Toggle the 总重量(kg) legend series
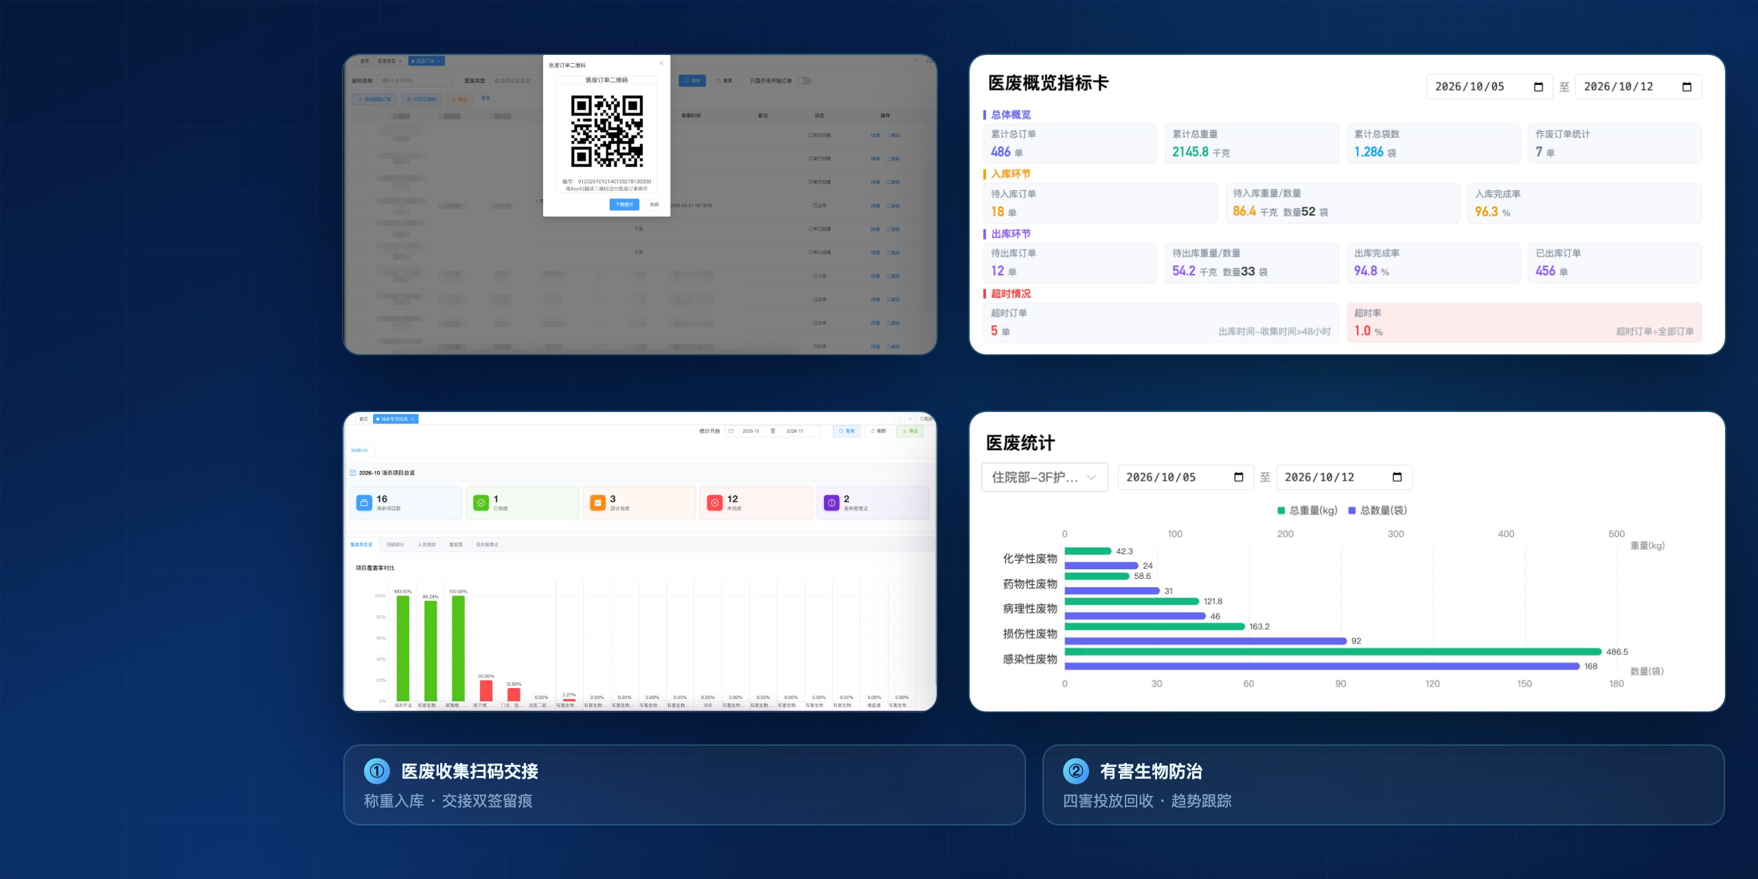Viewport: 1758px width, 879px height. tap(1308, 510)
